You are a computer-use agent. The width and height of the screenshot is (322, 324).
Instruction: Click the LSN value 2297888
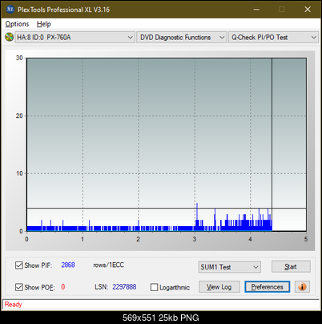tap(124, 287)
